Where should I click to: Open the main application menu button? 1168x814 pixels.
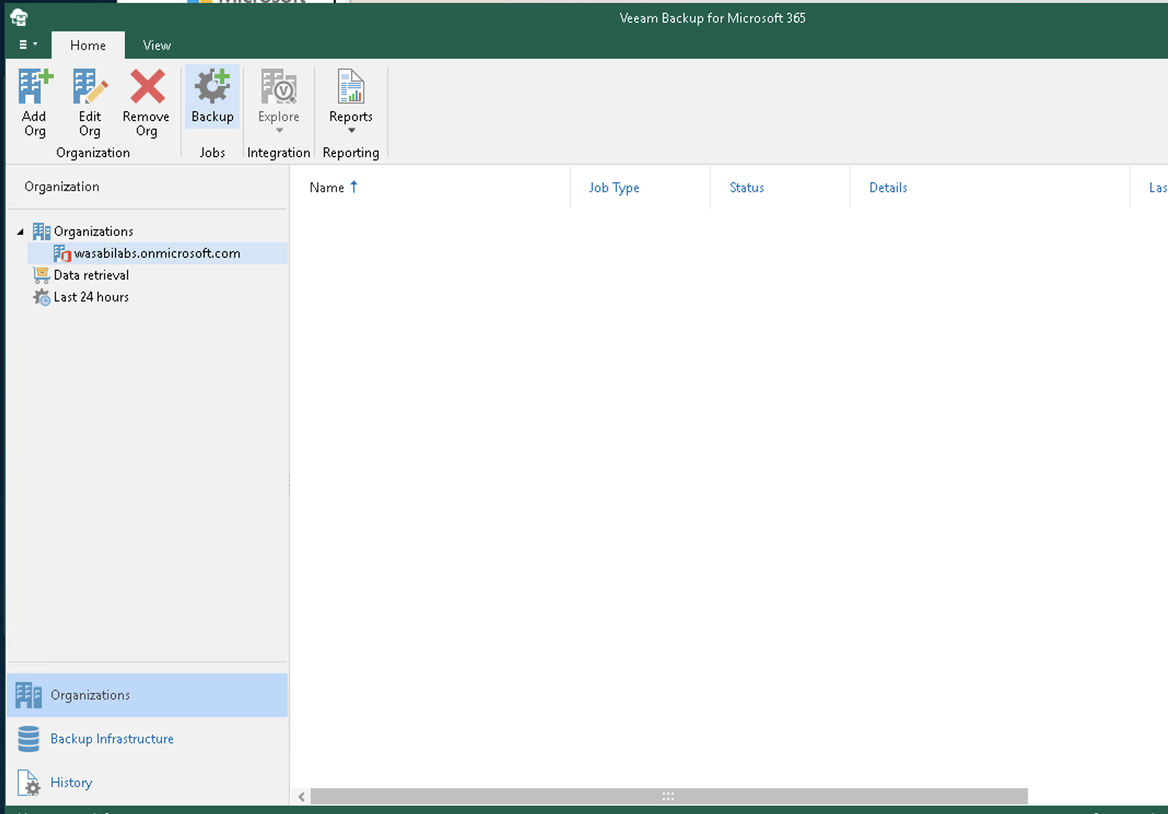click(x=28, y=44)
